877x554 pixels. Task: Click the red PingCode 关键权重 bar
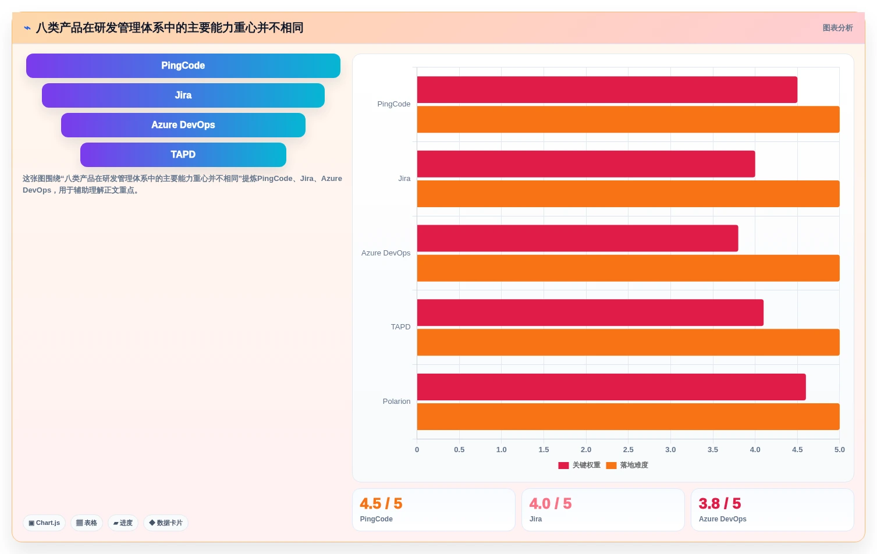click(607, 90)
